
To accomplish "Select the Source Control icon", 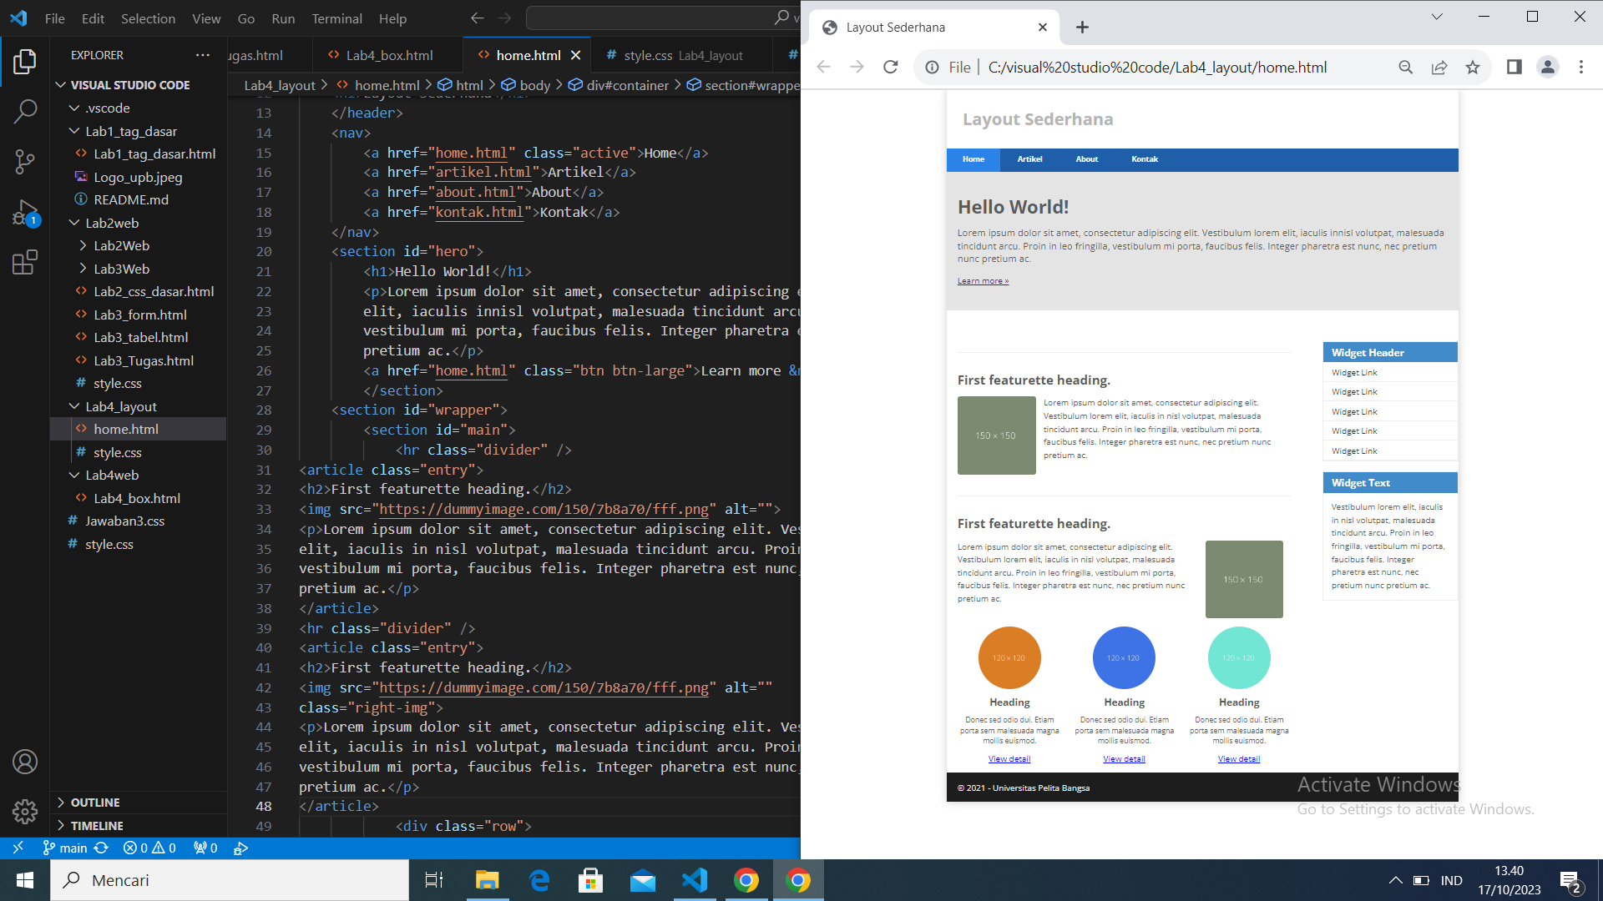I will click(24, 161).
